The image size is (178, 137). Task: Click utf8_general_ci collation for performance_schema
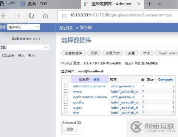(123, 97)
